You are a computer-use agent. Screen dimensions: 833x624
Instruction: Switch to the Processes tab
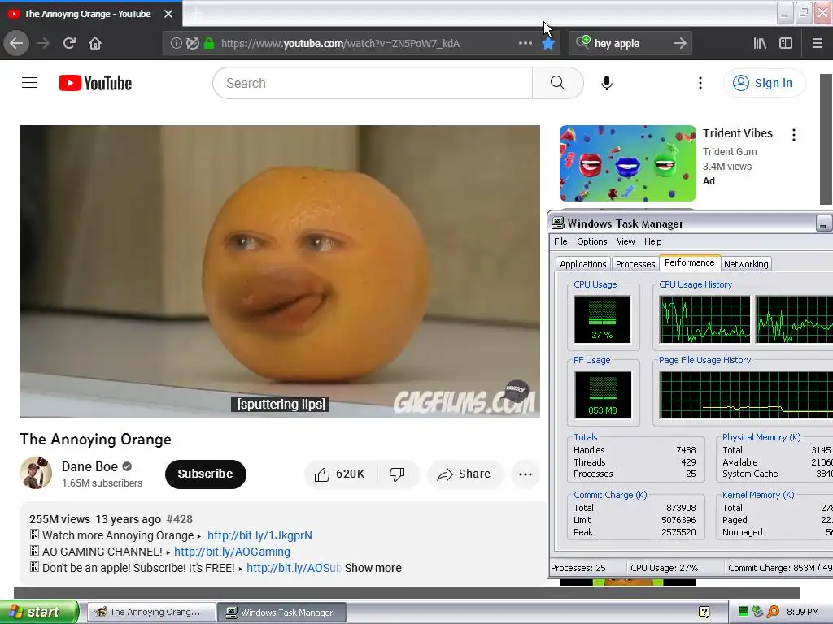(635, 264)
